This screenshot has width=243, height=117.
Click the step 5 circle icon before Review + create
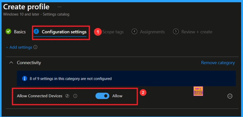point(176,32)
